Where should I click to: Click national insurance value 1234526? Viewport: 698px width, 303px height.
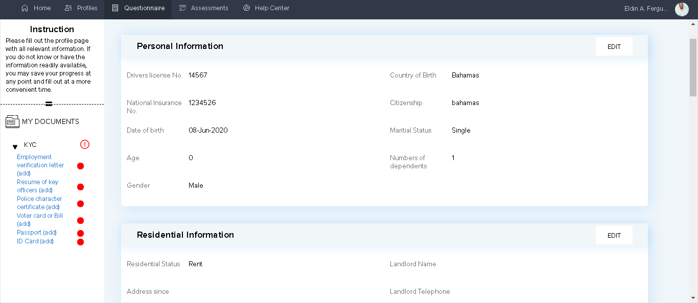pyautogui.click(x=202, y=103)
